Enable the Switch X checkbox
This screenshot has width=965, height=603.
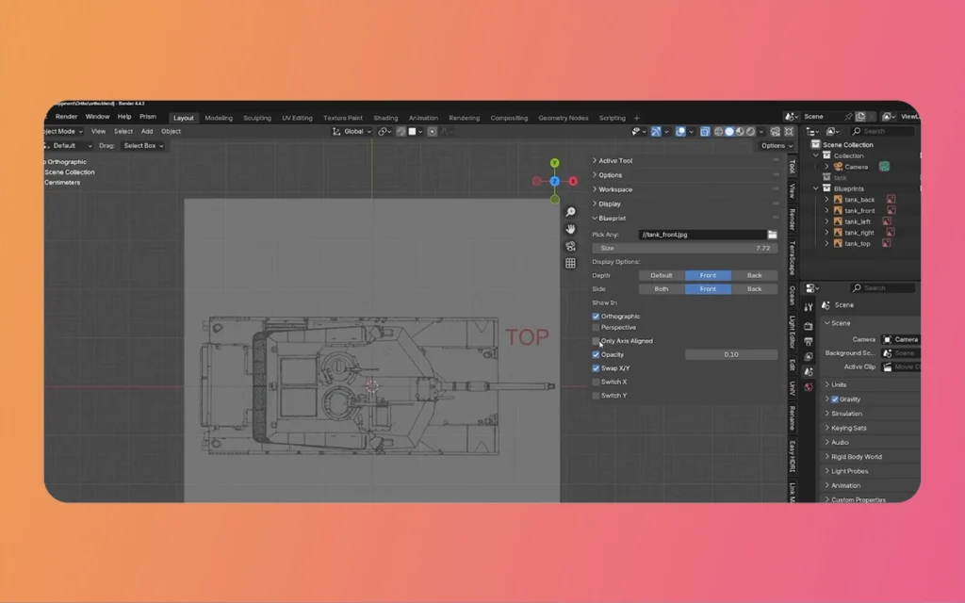coord(596,383)
